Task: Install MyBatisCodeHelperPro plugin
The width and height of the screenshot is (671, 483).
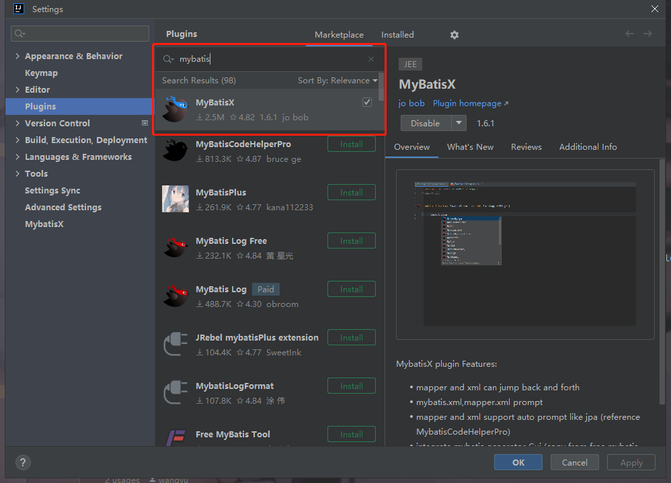Action: click(352, 144)
